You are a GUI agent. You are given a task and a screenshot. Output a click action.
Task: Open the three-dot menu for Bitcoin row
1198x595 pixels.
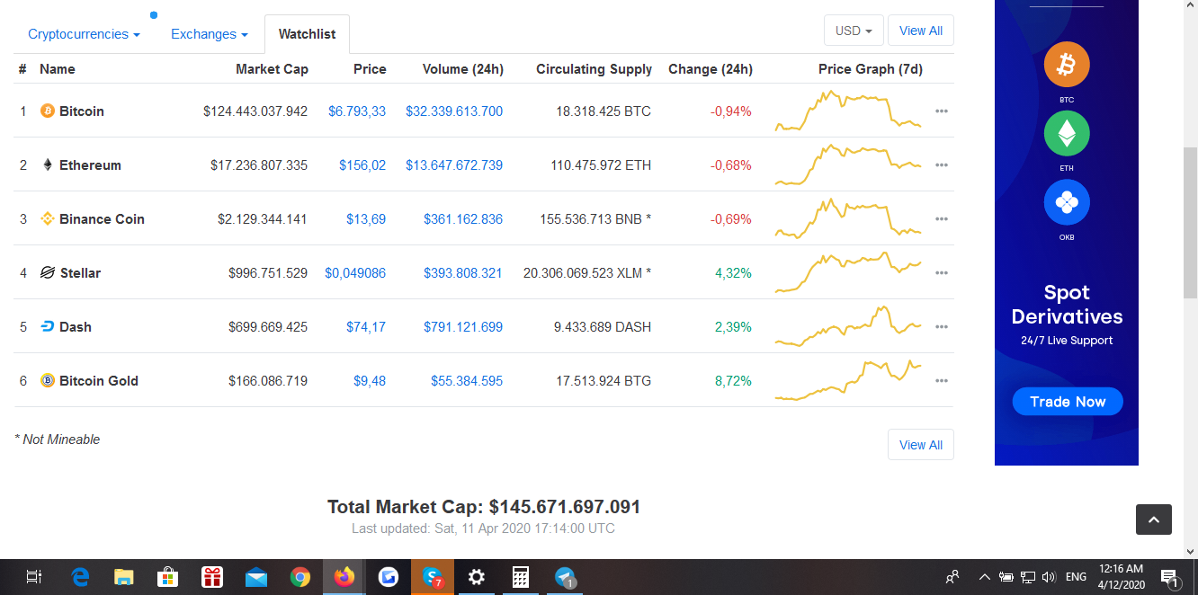point(942,111)
